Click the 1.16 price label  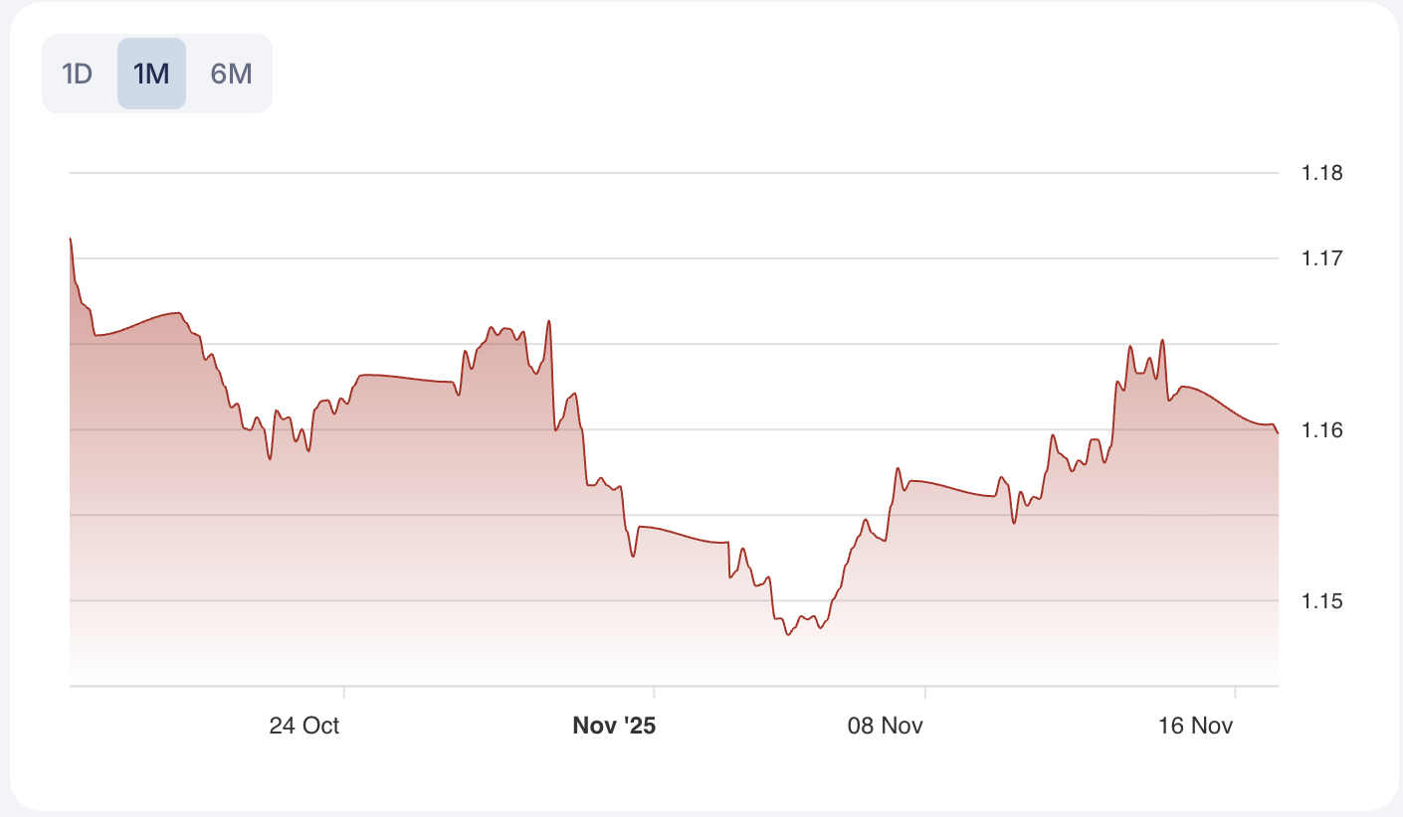pos(1321,430)
